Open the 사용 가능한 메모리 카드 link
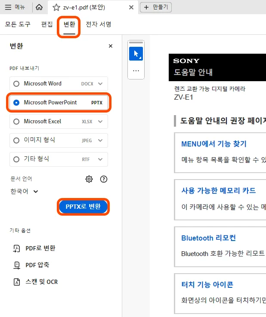This screenshot has height=317, width=266. pos(219,190)
